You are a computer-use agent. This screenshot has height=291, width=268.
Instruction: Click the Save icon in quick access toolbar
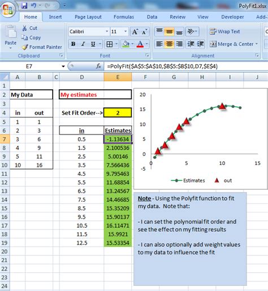24,6
